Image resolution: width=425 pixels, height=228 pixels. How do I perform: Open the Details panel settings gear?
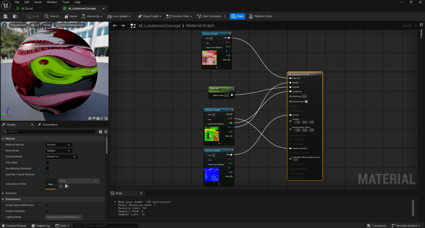[106, 132]
